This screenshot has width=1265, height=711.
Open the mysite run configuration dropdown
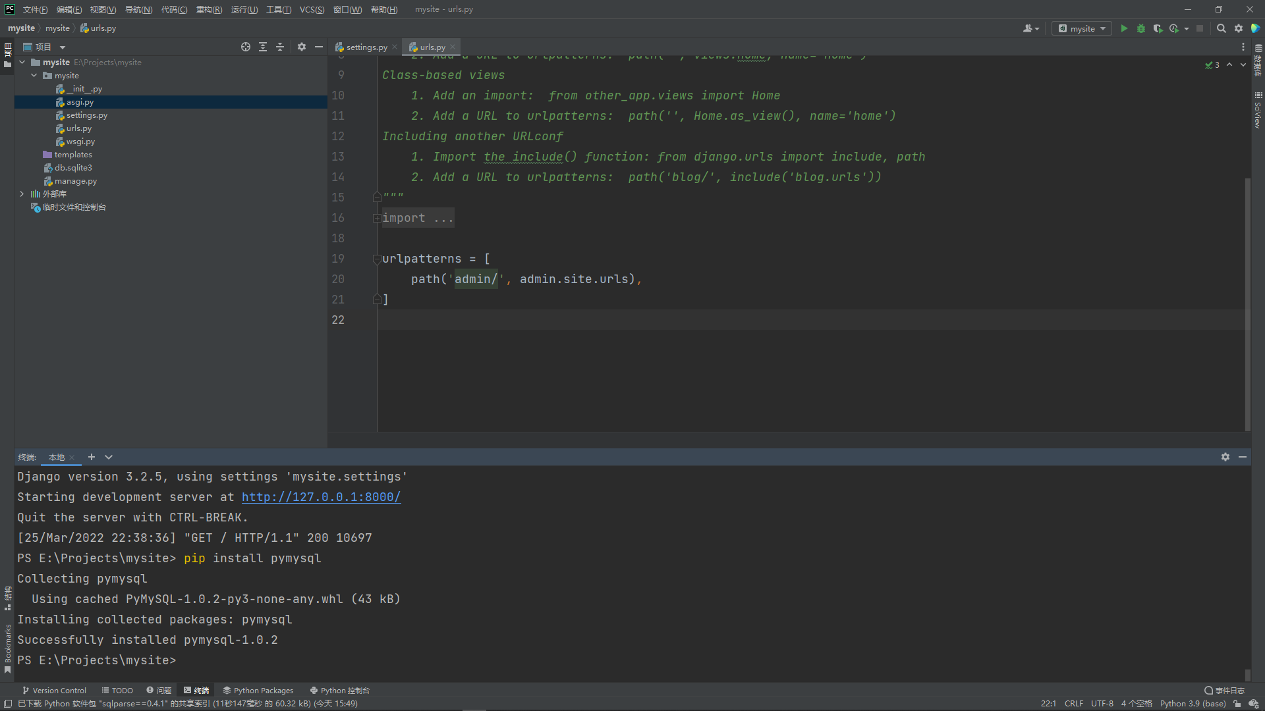pos(1082,28)
